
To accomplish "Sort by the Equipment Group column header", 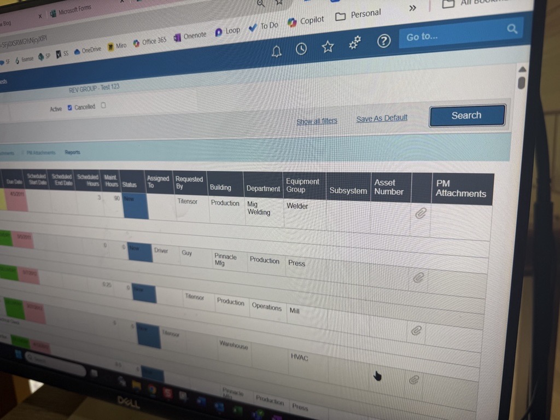I will tap(304, 186).
